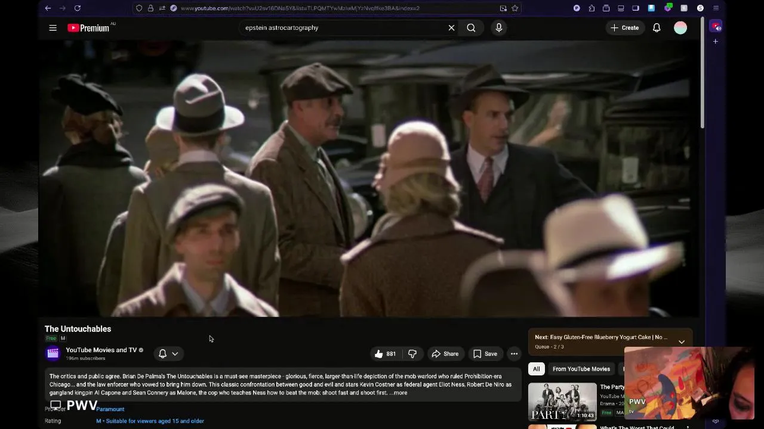
Task: Click the sidebar plus add button
Action: click(715, 41)
